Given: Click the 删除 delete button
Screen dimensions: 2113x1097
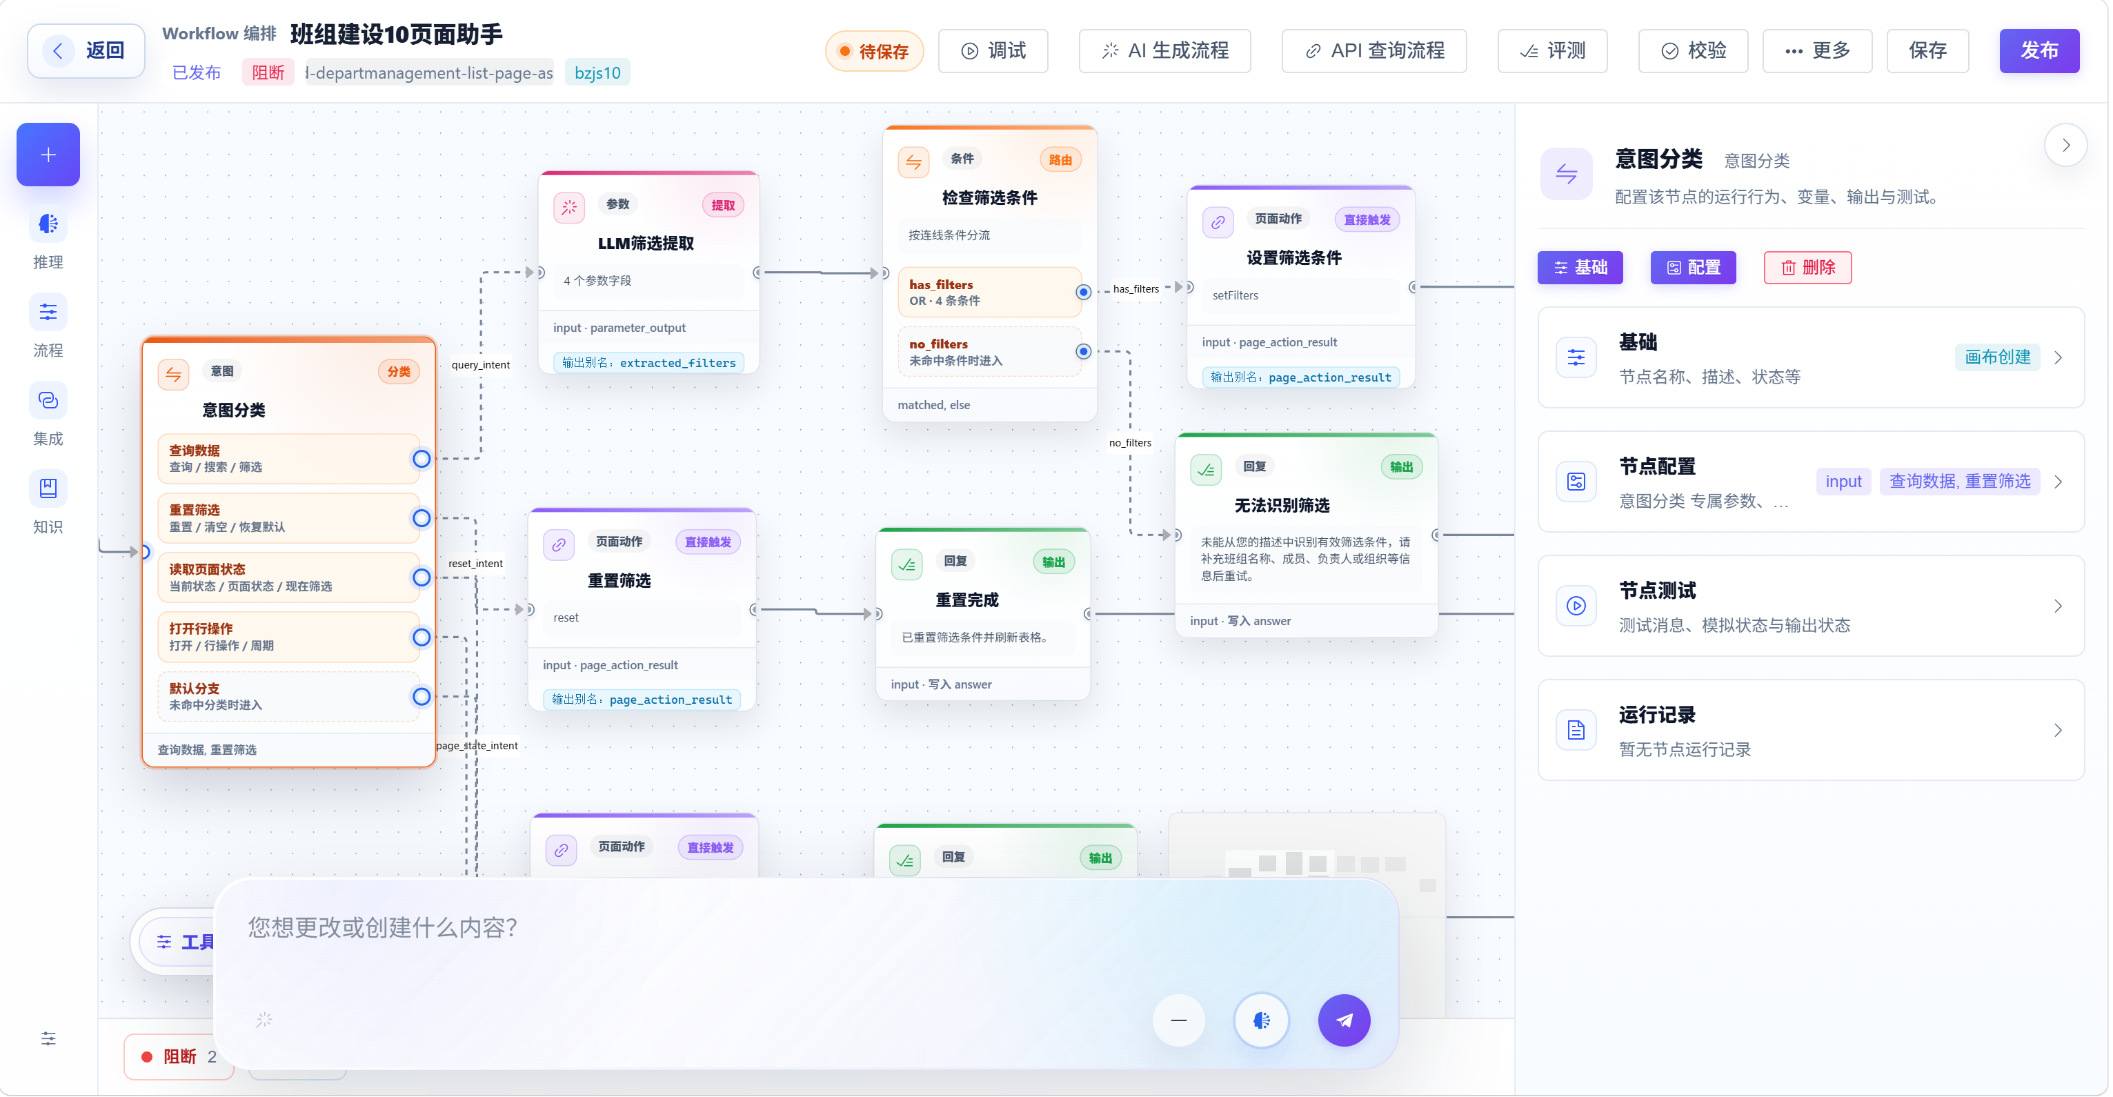Looking at the screenshot, I should (1808, 268).
